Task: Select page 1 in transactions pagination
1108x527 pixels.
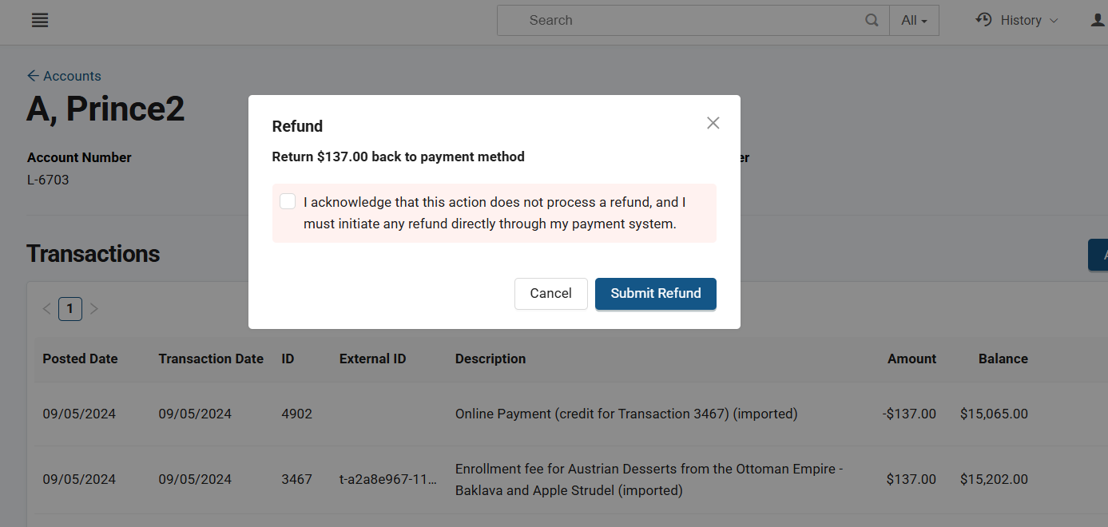Action: tap(70, 309)
